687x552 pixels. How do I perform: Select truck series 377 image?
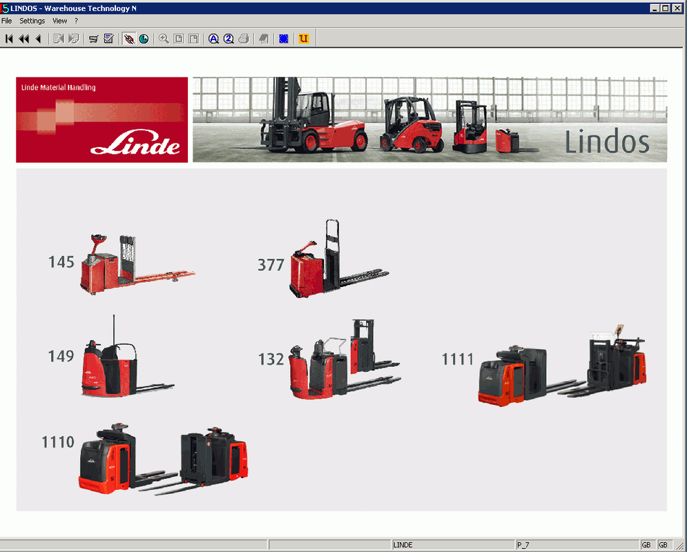pyautogui.click(x=339, y=259)
